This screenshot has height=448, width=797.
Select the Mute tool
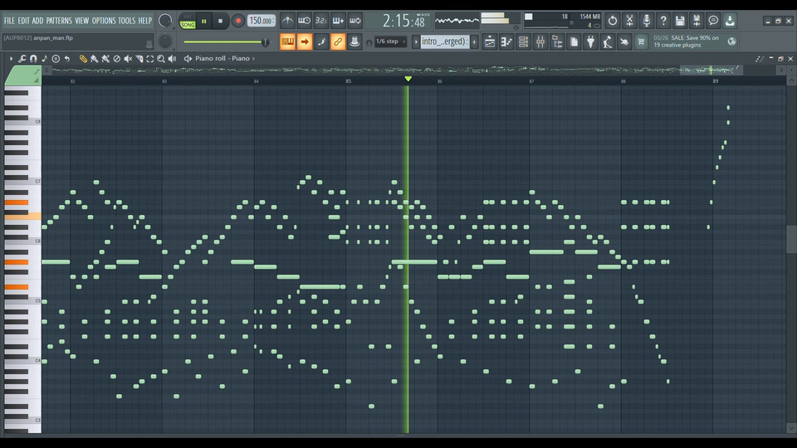click(128, 59)
